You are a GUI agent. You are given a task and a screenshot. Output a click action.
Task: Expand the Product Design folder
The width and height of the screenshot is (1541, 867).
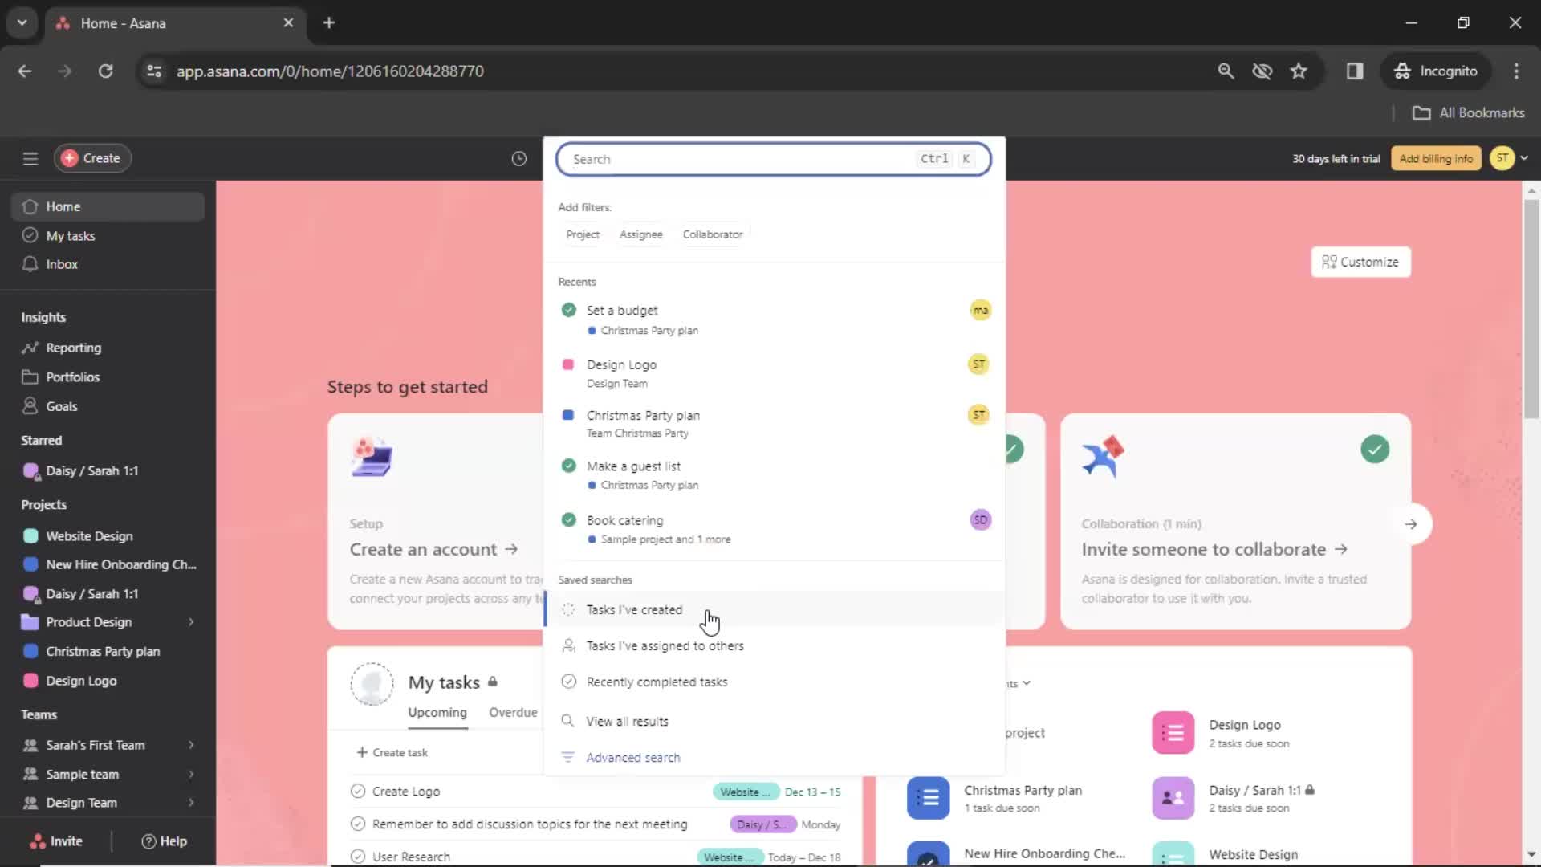[191, 622]
